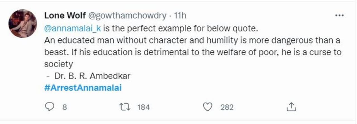Click the retweet arrows icon

(x=123, y=106)
